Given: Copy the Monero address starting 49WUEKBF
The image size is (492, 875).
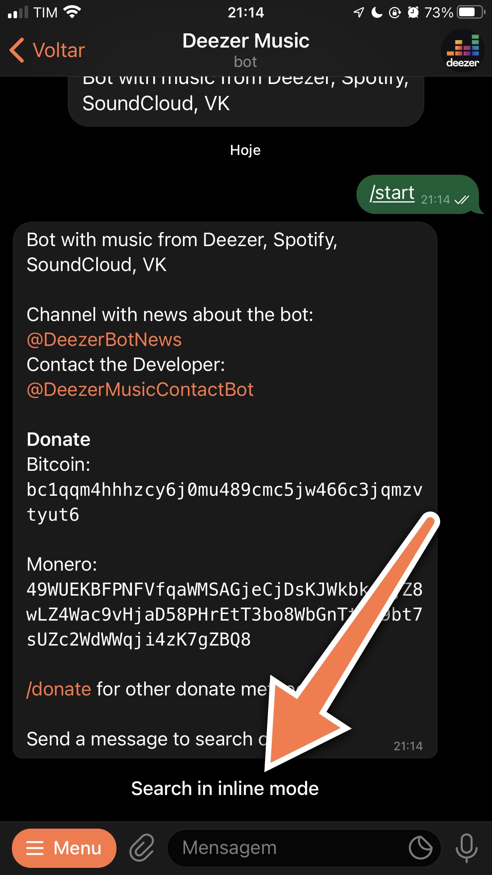Looking at the screenshot, I should 224,614.
